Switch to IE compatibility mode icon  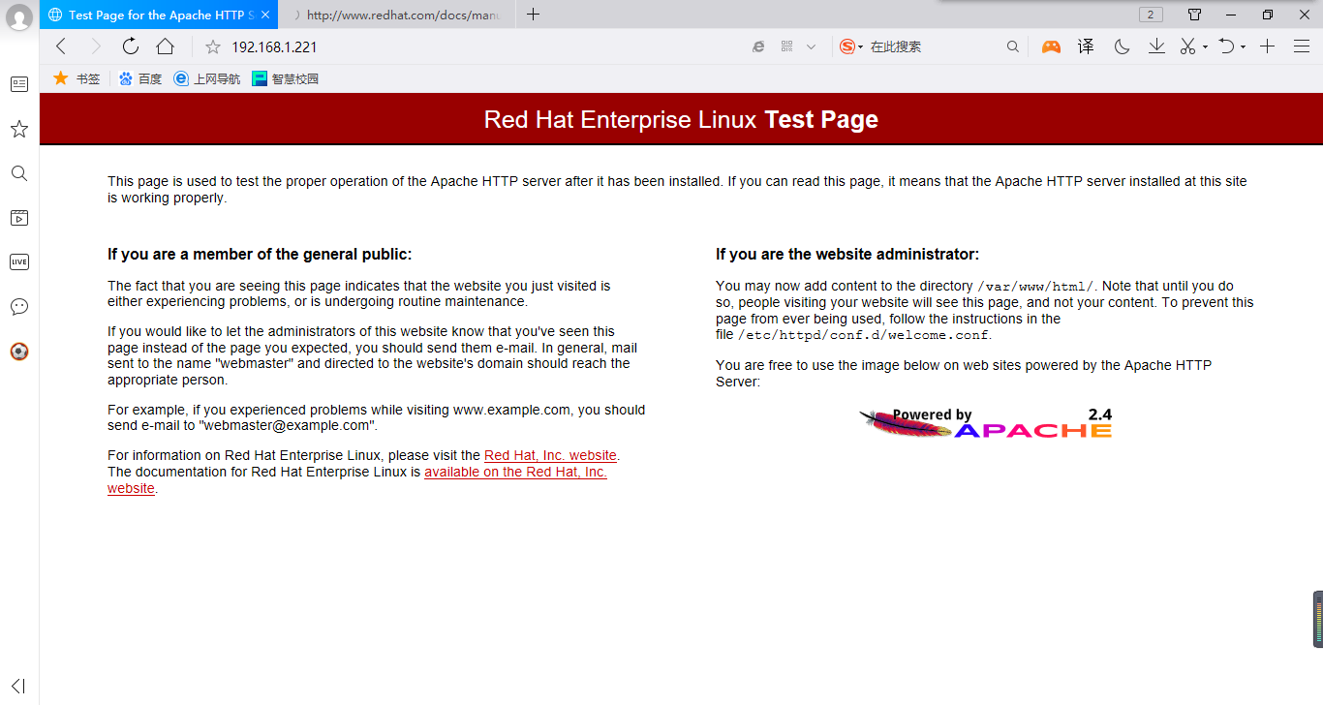759,46
